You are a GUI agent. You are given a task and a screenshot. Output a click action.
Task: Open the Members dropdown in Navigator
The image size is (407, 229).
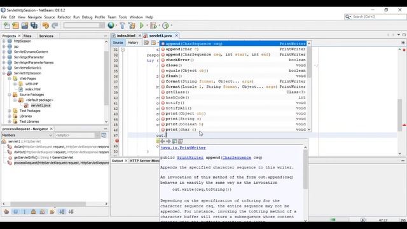coord(27,135)
